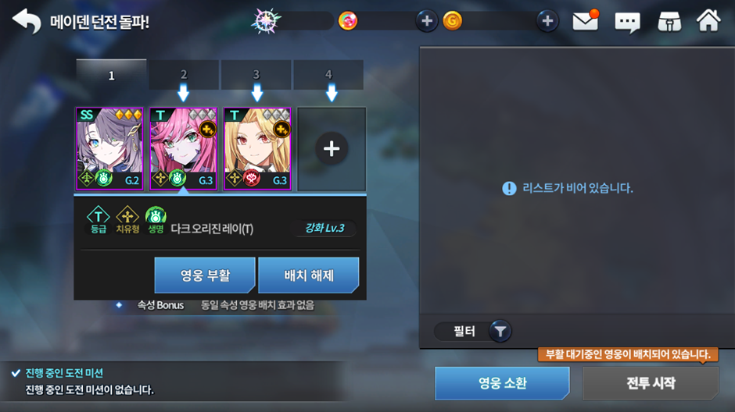The width and height of the screenshot is (735, 412).
Task: Add a hero to the empty plus slot
Action: pyautogui.click(x=332, y=149)
